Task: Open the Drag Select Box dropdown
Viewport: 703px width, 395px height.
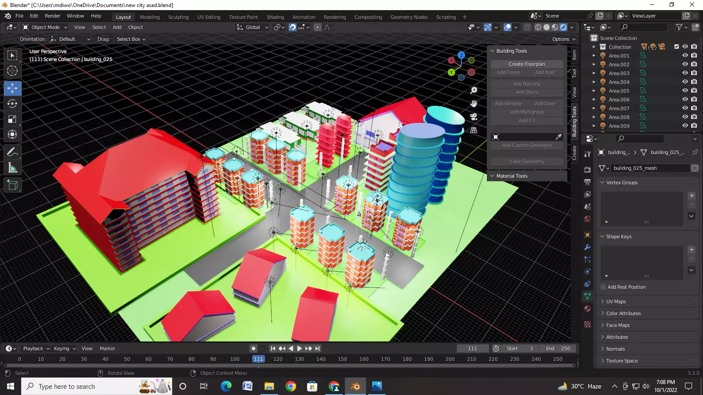Action: point(130,39)
